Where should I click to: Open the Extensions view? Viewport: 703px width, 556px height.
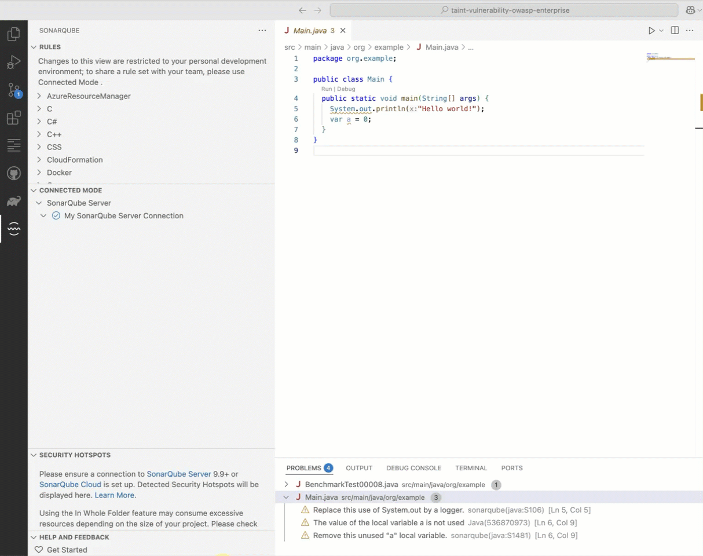click(x=13, y=118)
